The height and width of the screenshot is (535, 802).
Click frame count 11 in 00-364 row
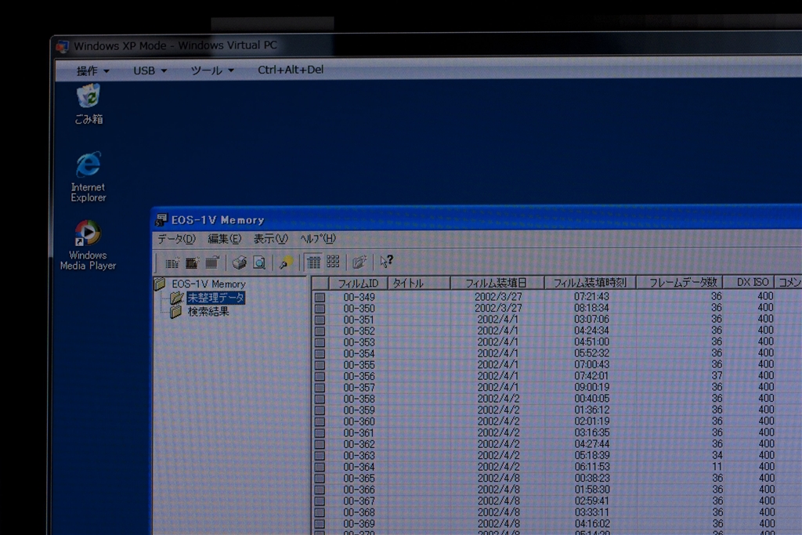(x=717, y=467)
